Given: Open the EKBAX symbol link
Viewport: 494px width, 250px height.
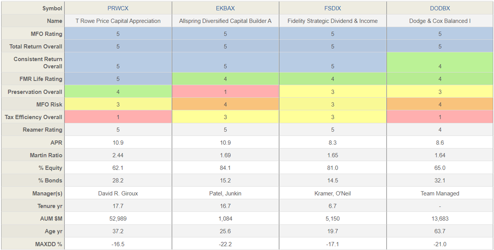Looking at the screenshot, I should pyautogui.click(x=225, y=8).
